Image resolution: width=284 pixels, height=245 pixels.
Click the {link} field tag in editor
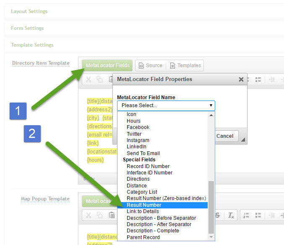click(93, 143)
